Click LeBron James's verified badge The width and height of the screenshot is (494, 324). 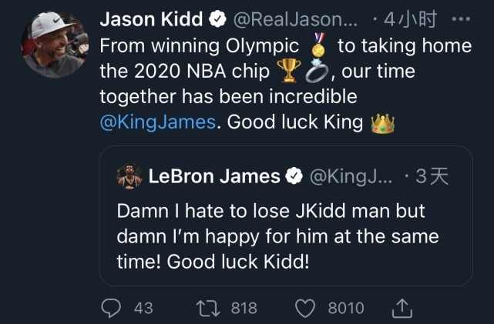[294, 177]
